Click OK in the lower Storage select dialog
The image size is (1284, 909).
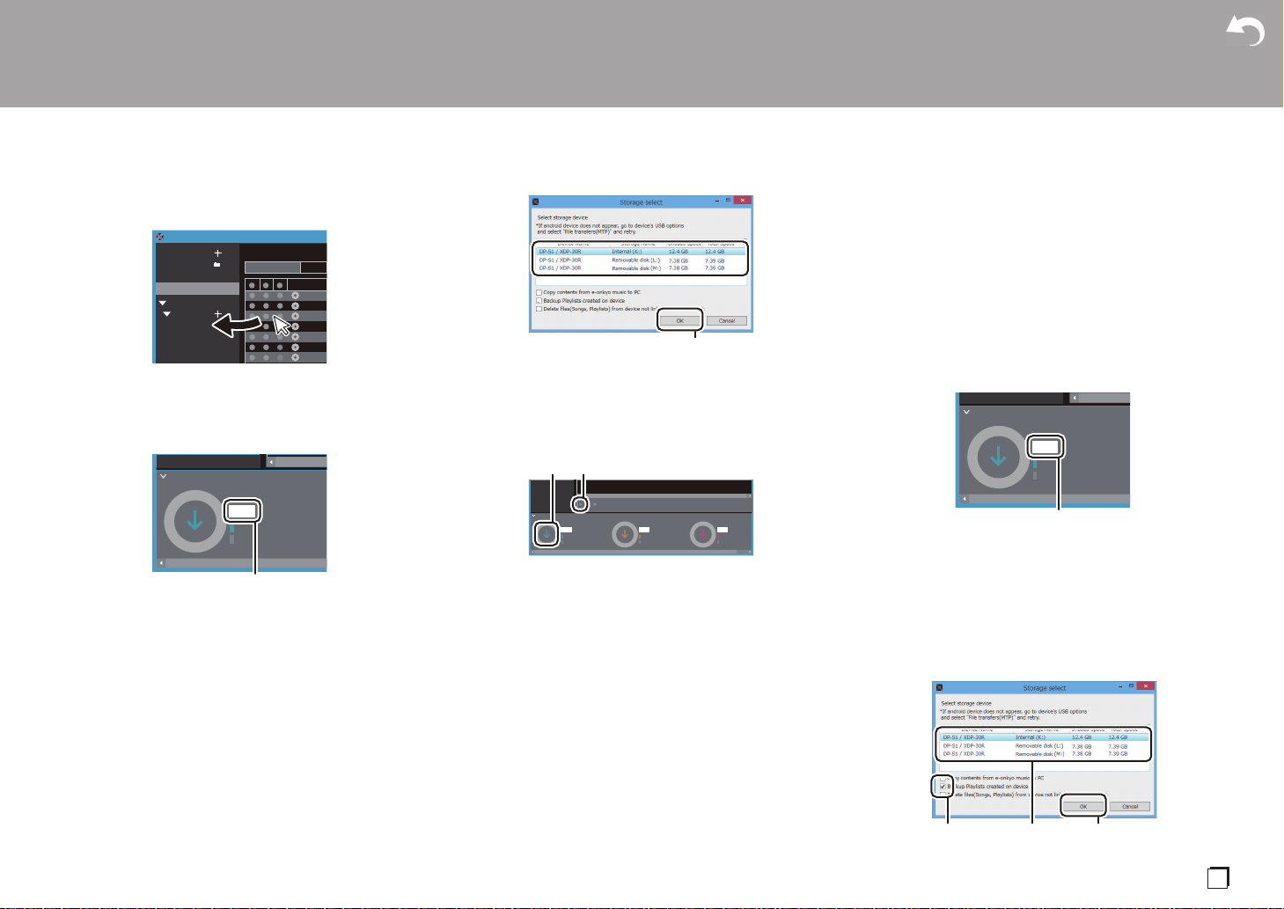(x=1083, y=806)
